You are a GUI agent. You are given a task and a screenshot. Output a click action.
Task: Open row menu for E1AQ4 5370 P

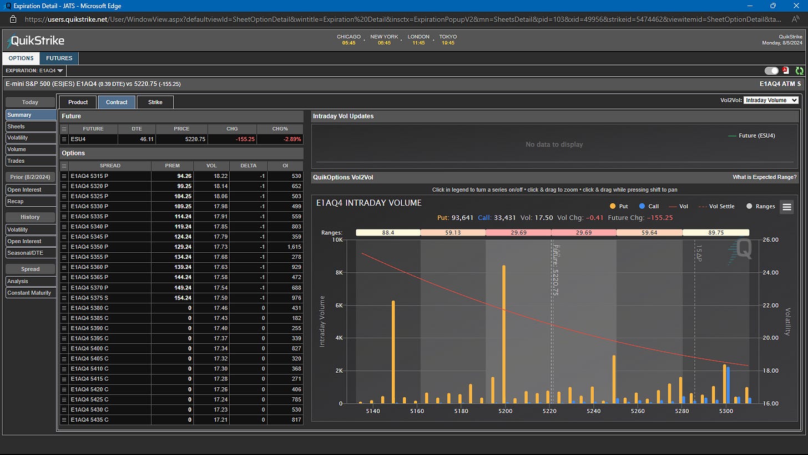pos(64,288)
